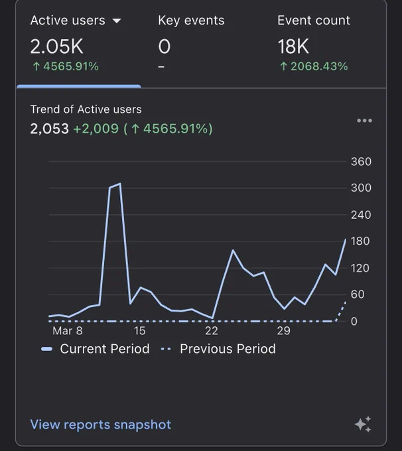The height and width of the screenshot is (451, 402).
Task: Toggle the Current Period legend entry
Action: (96, 349)
